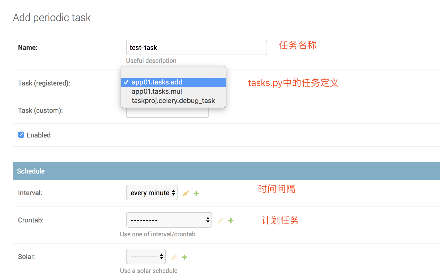Add a new crontab schedule via plus icon
This screenshot has width=440, height=276.
point(231,221)
